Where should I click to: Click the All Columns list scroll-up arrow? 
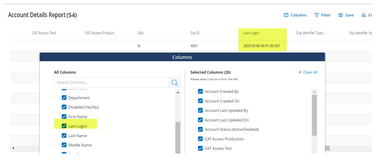click(x=178, y=92)
